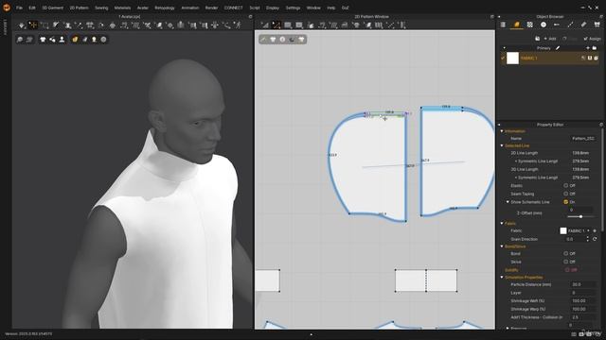Open the Library side tab

pos(6,27)
